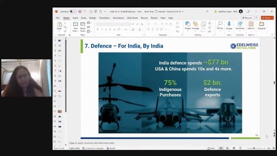Click the Accessibility Investigate status item

click(x=93, y=148)
